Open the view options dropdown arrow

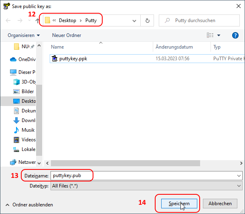click(x=219, y=35)
